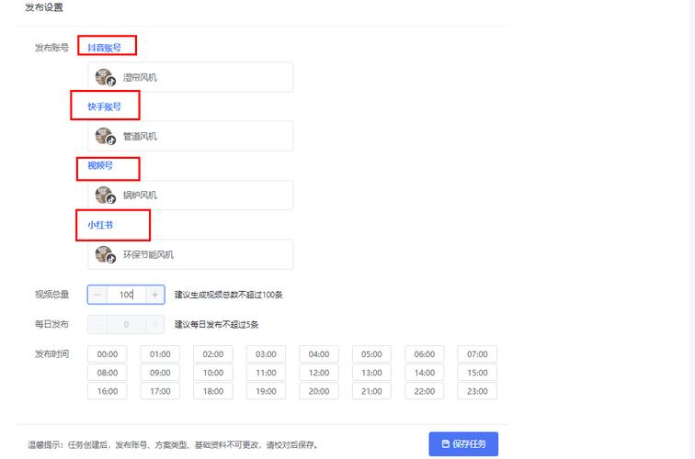
Task: Decrease 每日发布 with the minus button
Action: coord(97,324)
